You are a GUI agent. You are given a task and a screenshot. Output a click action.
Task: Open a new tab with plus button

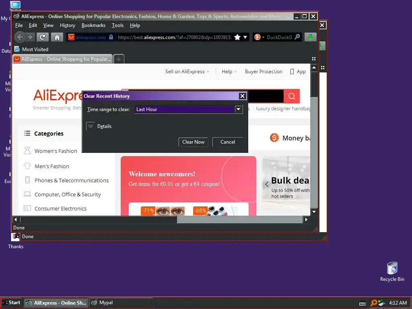tap(119, 59)
